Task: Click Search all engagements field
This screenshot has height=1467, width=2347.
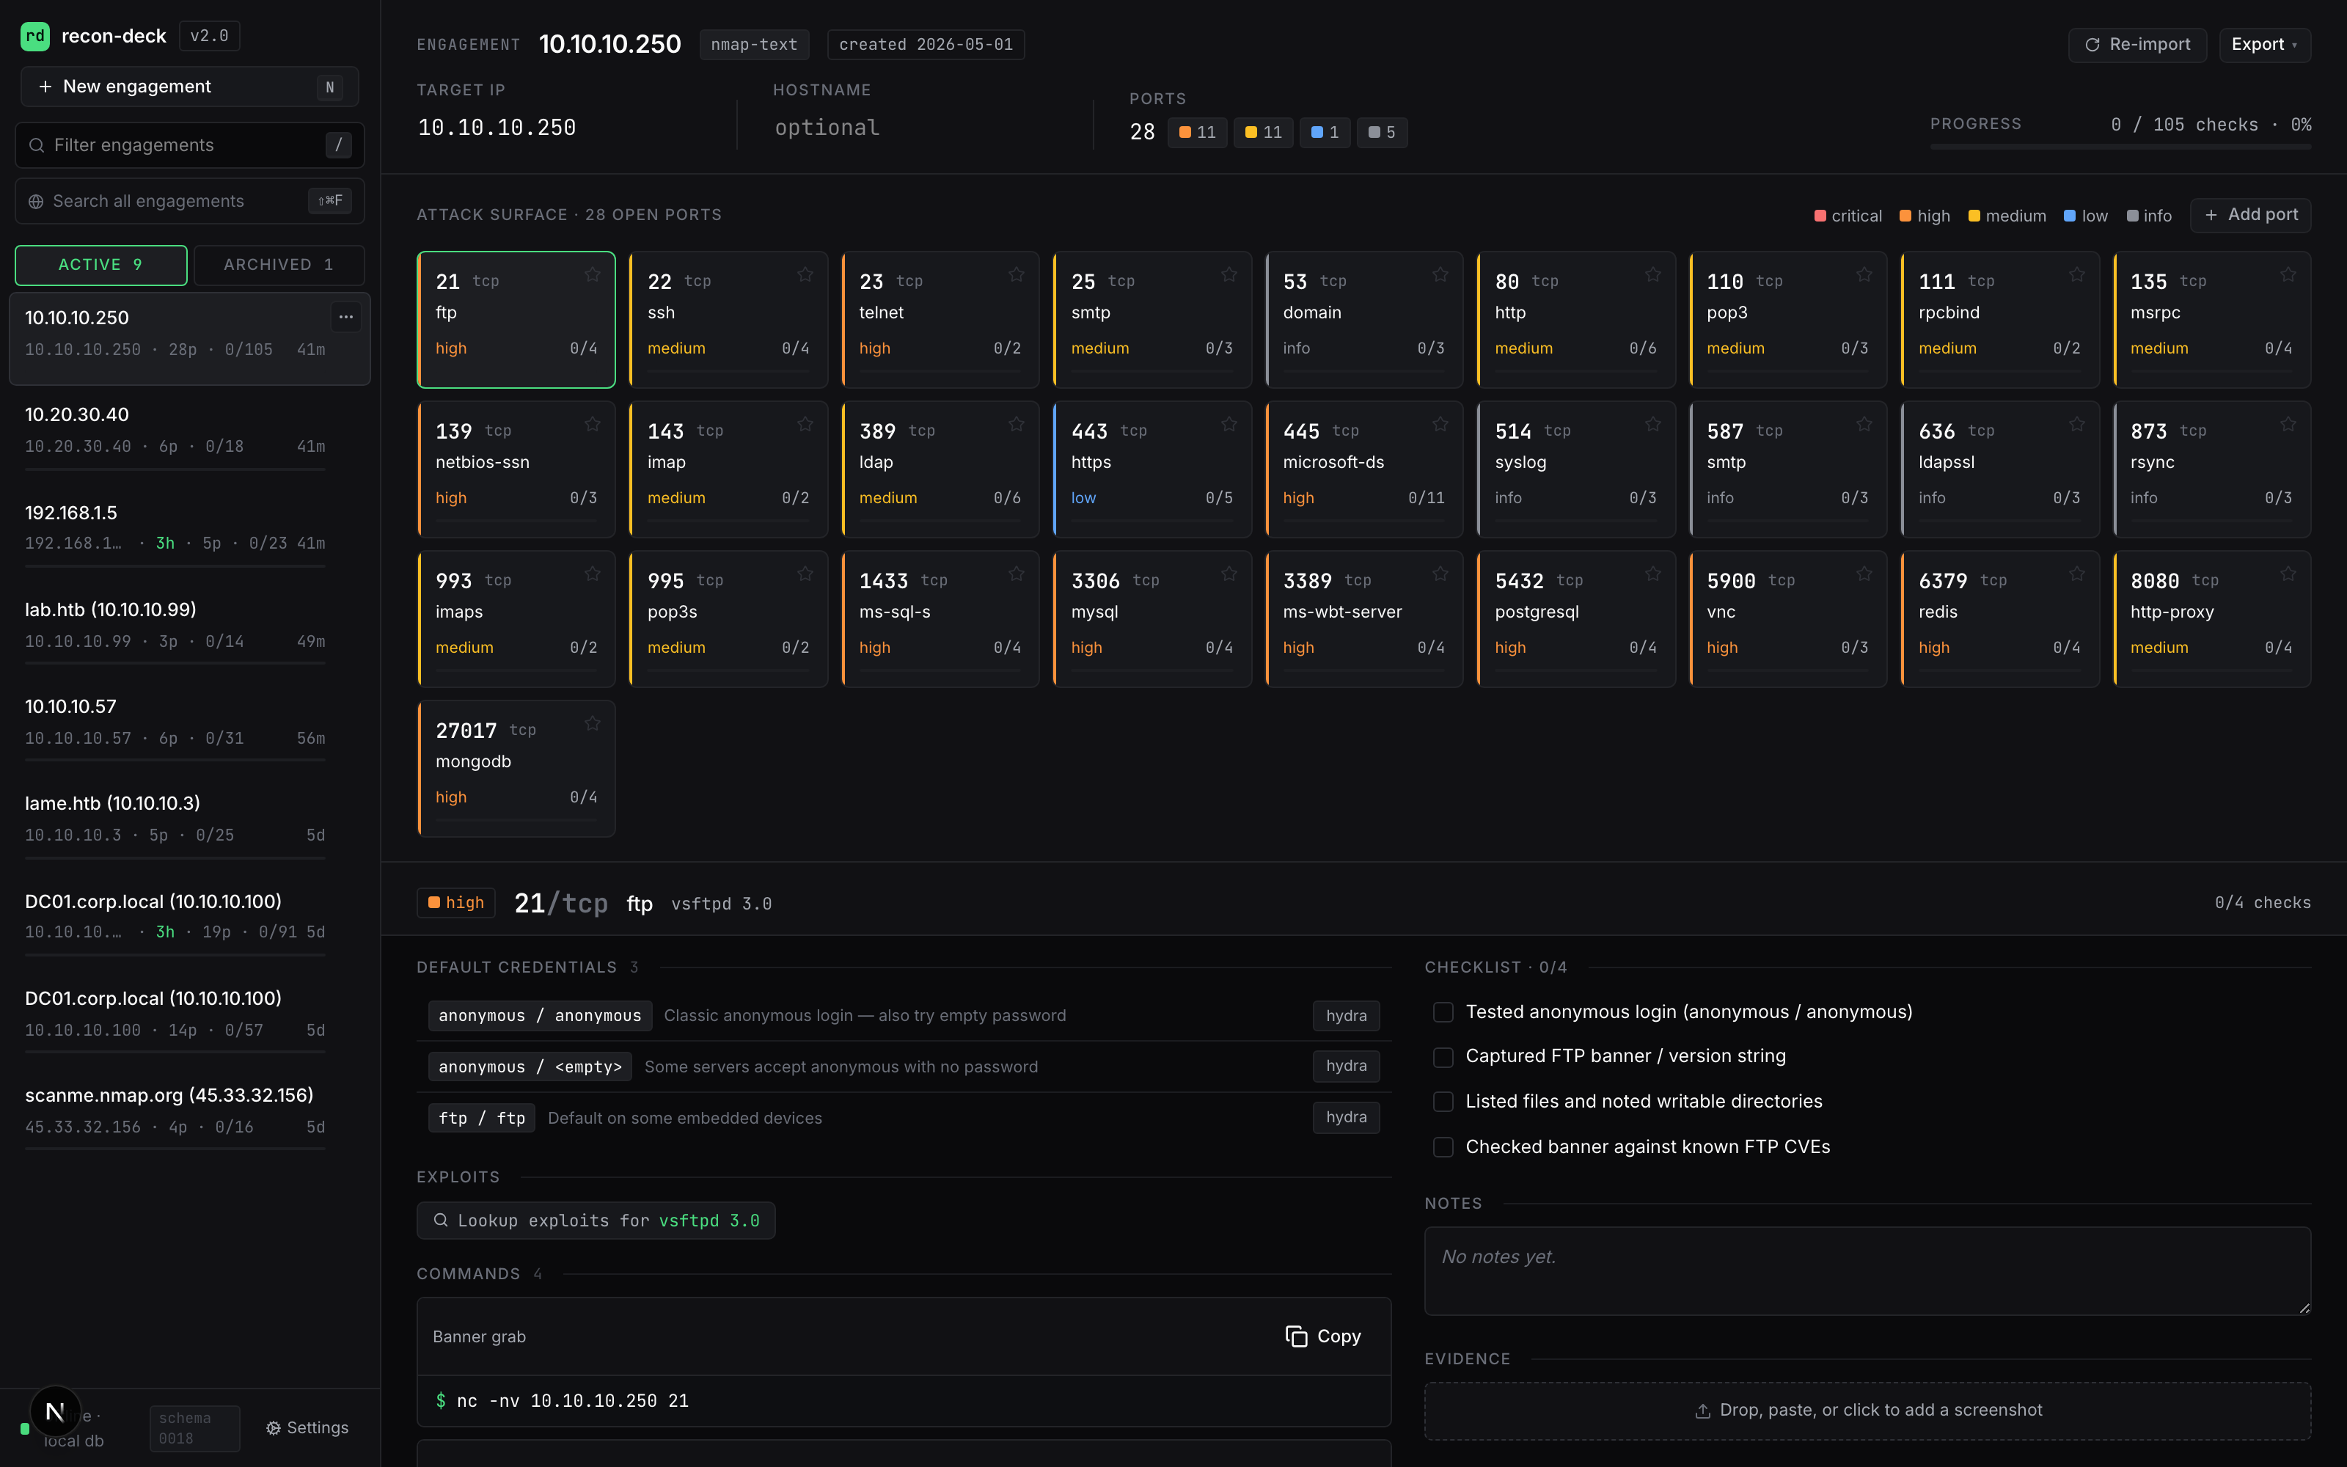Action: click(189, 201)
